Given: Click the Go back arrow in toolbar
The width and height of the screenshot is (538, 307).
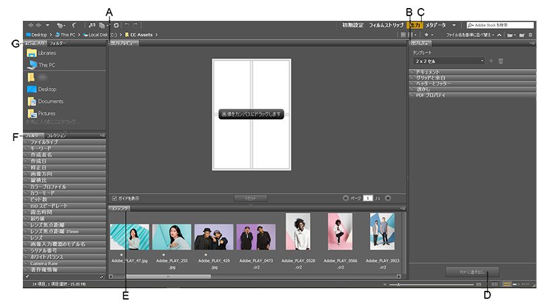Looking at the screenshot, I should (30, 25).
